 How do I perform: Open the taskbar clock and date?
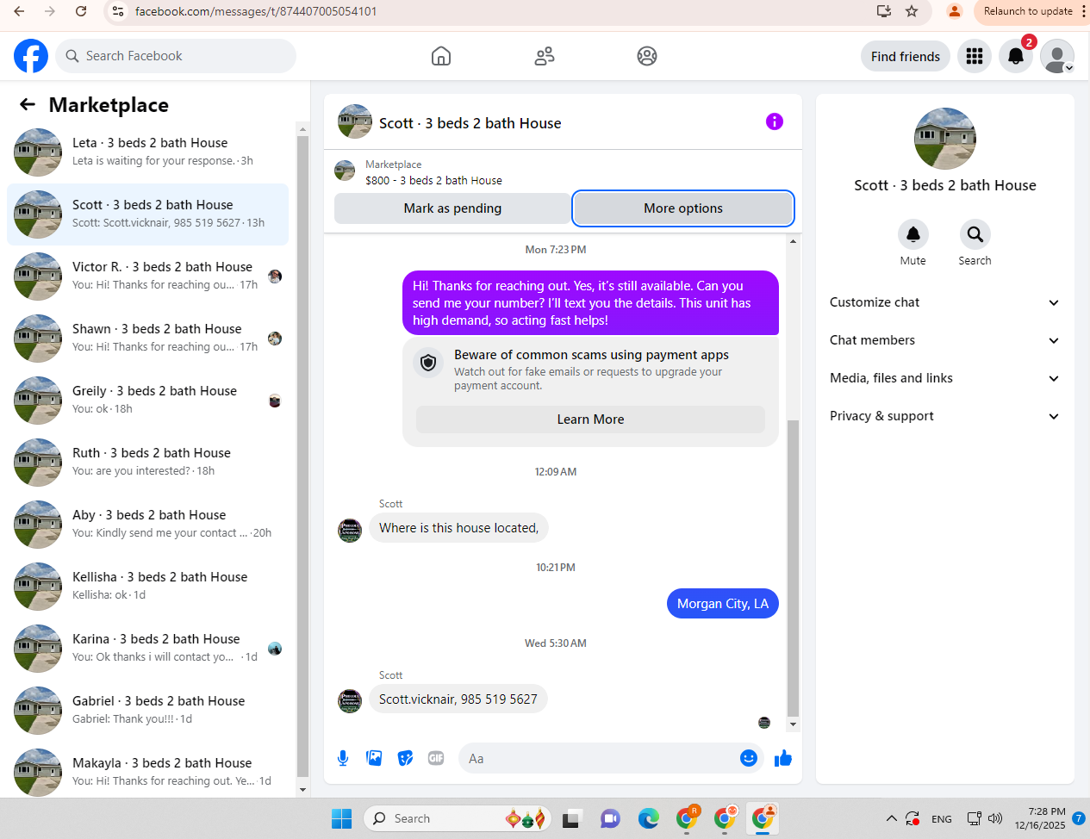(1040, 818)
